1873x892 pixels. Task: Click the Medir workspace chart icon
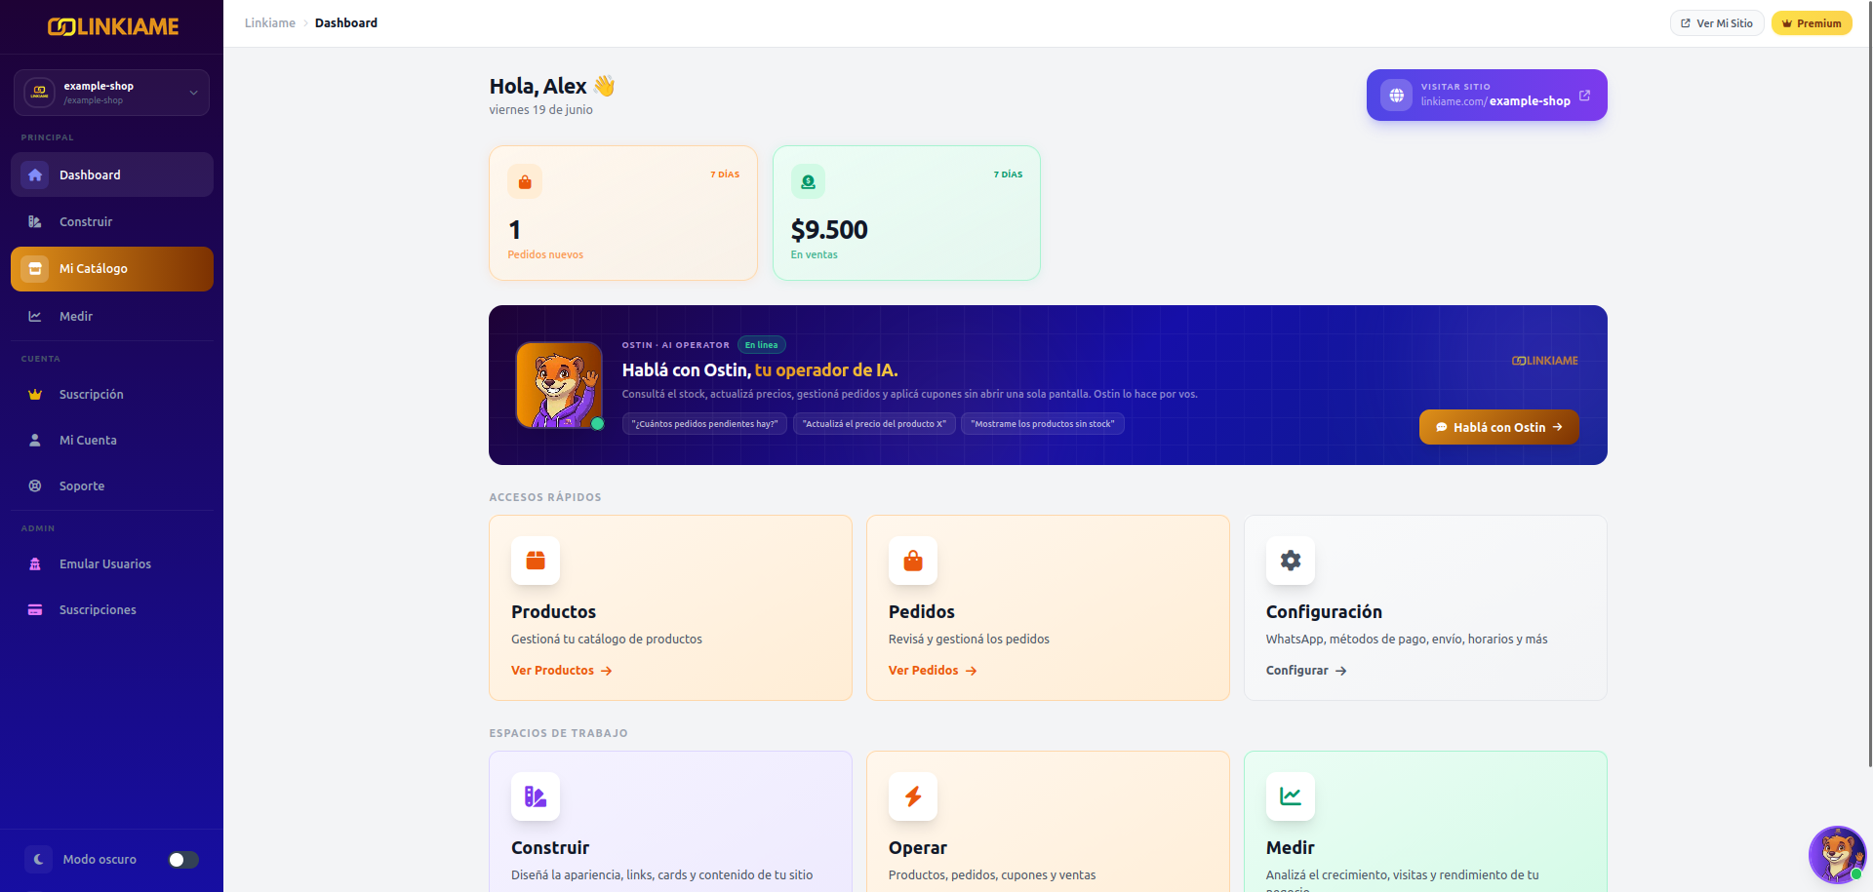coord(1291,796)
